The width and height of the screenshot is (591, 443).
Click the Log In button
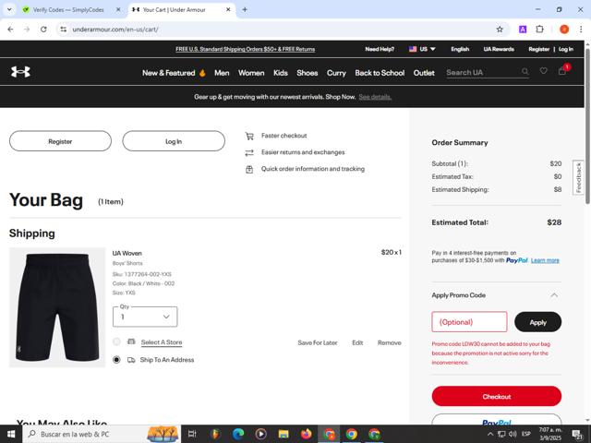pyautogui.click(x=174, y=141)
